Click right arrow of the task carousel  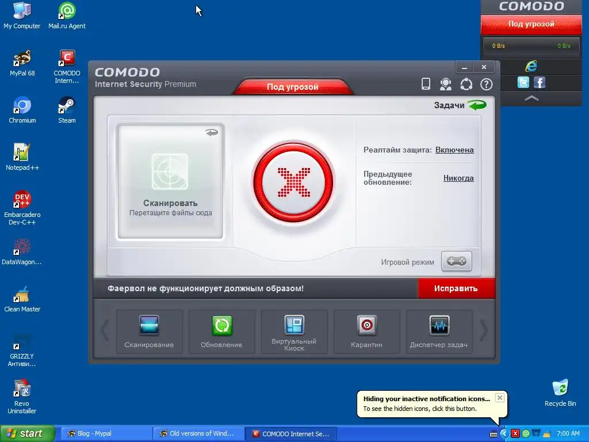[484, 331]
